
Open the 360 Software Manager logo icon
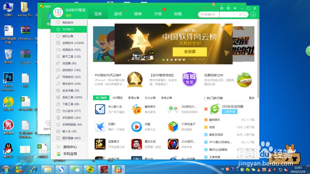point(58,12)
